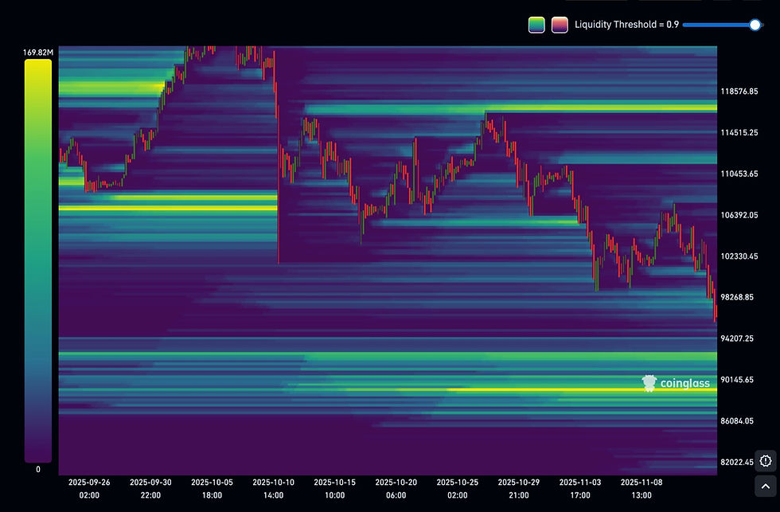Select the pink-purple heatmap color scheme
The height and width of the screenshot is (512, 780).
[x=560, y=25]
